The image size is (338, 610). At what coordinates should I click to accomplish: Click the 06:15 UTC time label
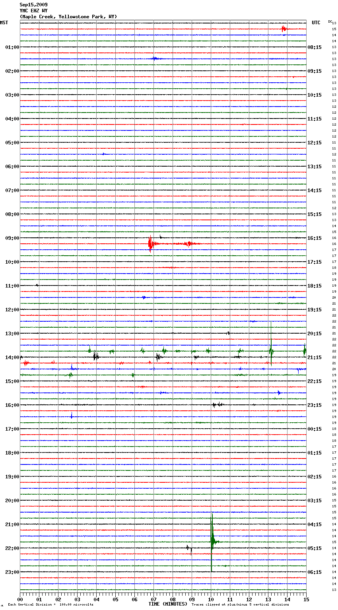pyautogui.click(x=315, y=572)
